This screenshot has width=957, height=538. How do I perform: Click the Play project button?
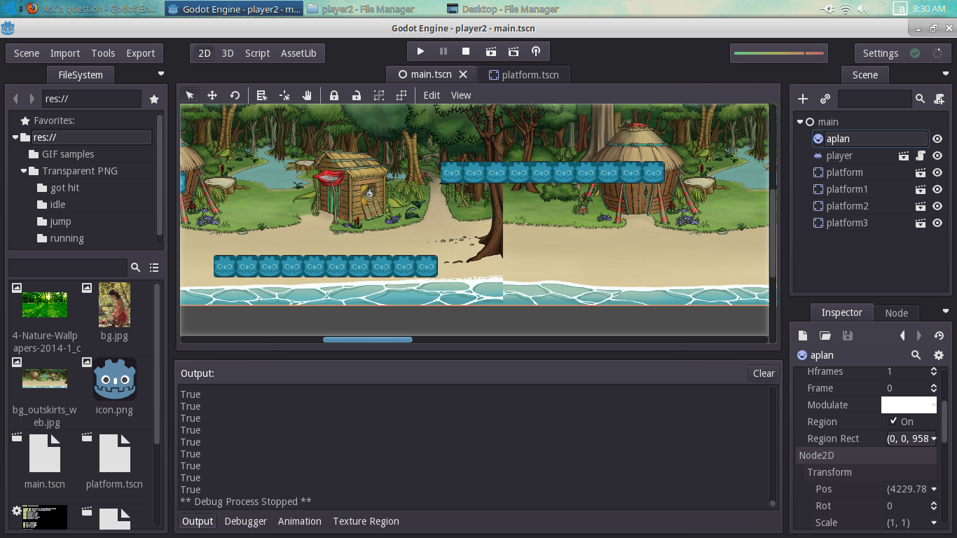(420, 52)
